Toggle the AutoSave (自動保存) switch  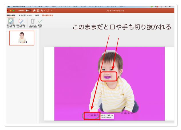click(x=28, y=11)
